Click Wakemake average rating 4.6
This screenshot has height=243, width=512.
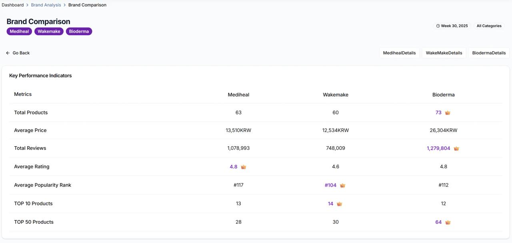tap(336, 167)
